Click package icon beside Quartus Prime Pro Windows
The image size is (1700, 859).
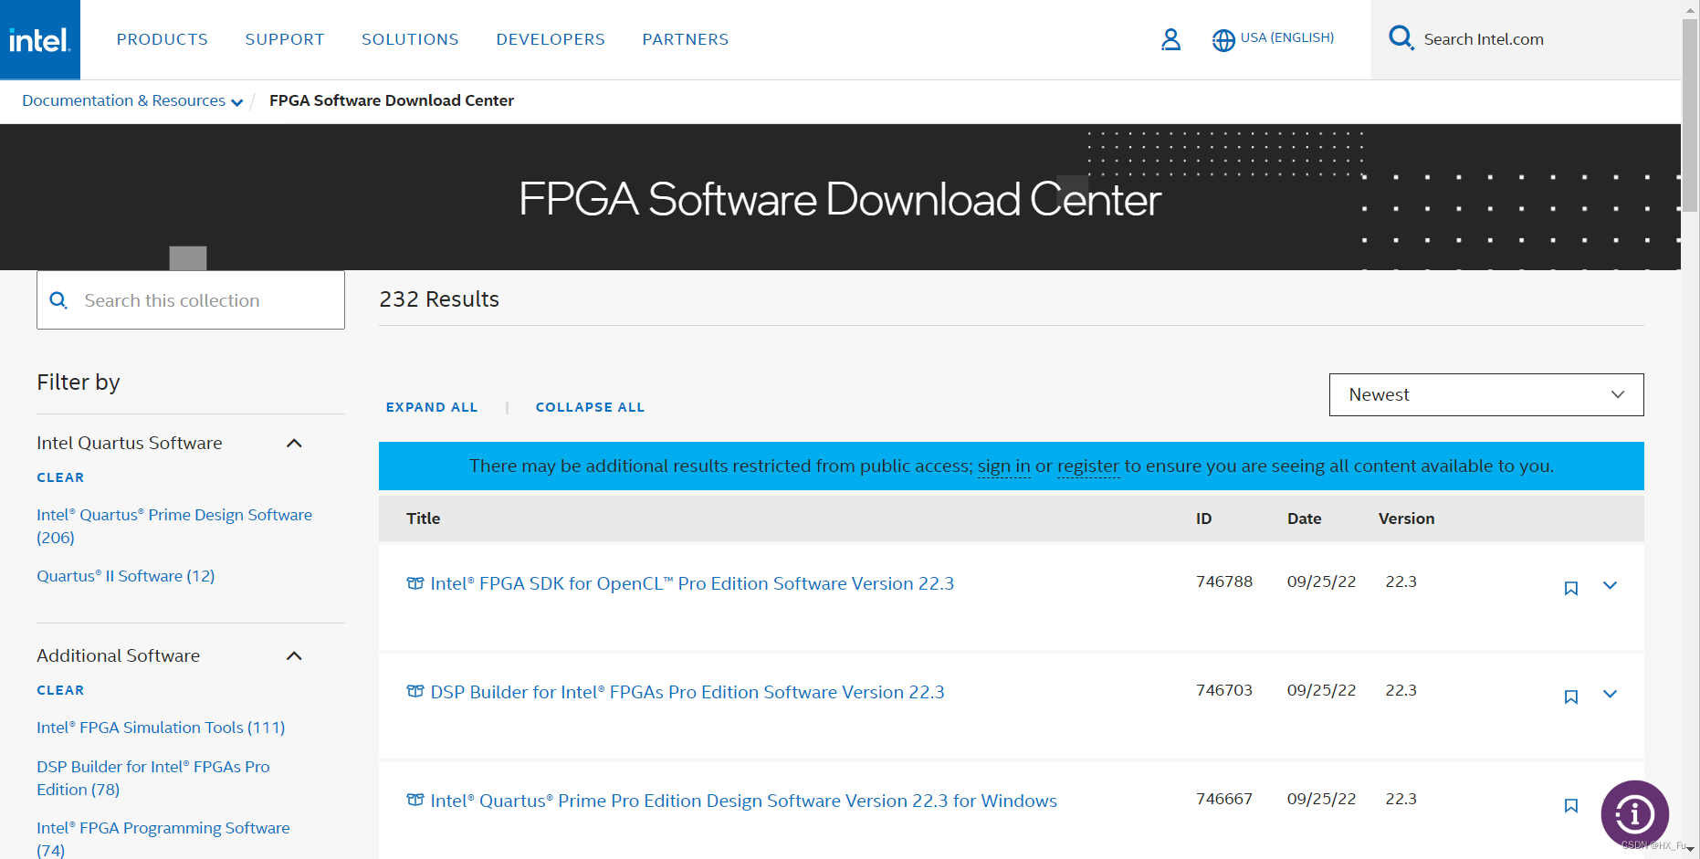(x=415, y=801)
